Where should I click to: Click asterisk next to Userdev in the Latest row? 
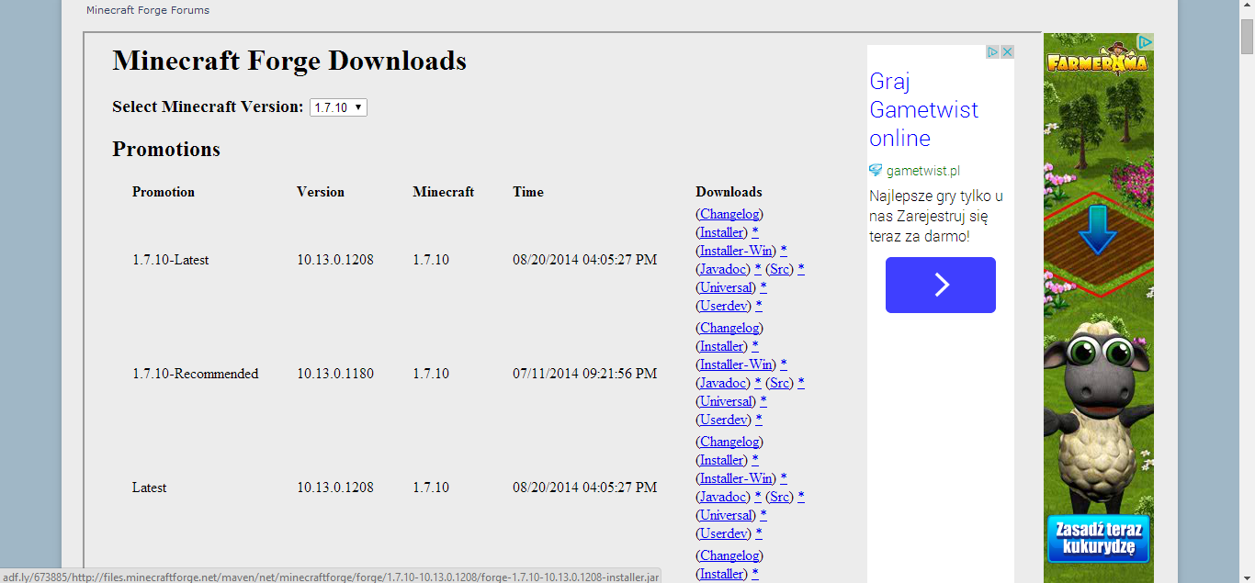coord(759,533)
